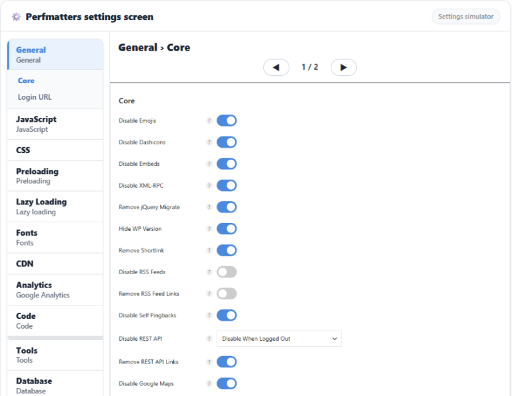Go to next page arrow
This screenshot has width=512, height=396.
[343, 67]
